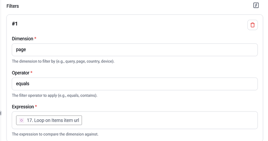Viewport: 268px width, 141px height.
Task: Grab the panel handle dots on left edge
Action: click(x=1, y=113)
